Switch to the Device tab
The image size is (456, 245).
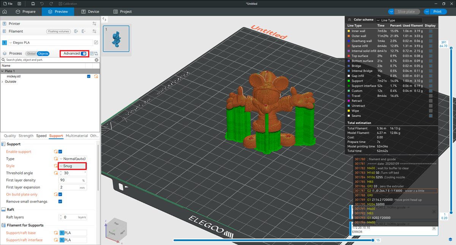(x=90, y=12)
